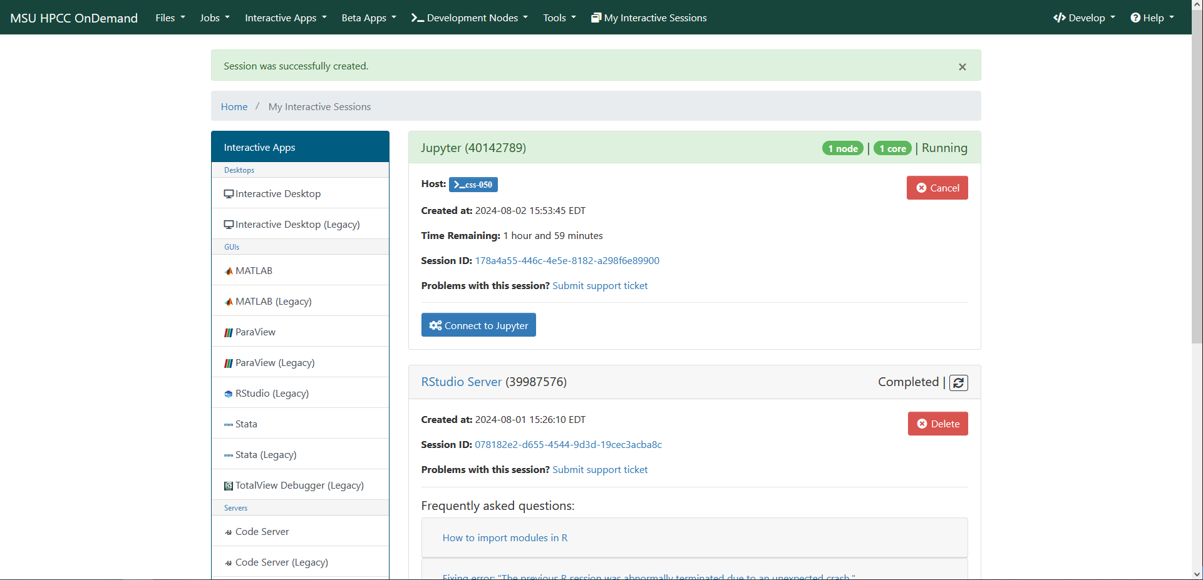Click the Interactive Desktop (Legacy) monitor icon
This screenshot has height=580, width=1203.
pos(229,225)
